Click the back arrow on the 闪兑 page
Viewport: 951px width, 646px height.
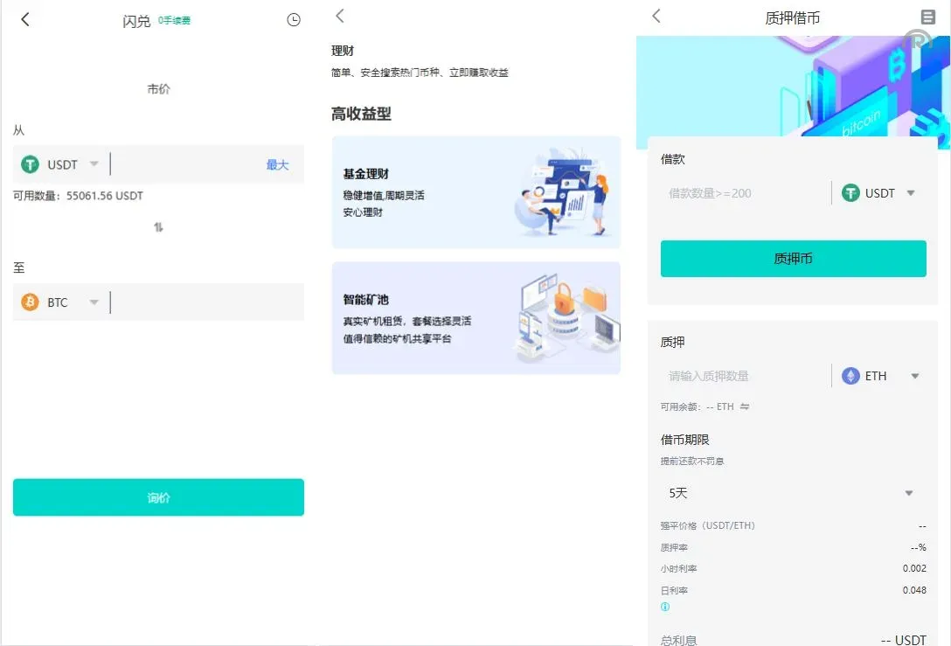[25, 18]
